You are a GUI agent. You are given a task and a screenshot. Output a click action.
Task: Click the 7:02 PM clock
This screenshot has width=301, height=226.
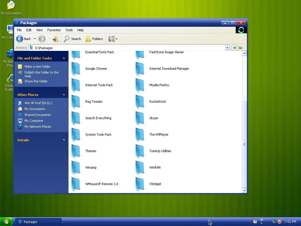point(290,222)
